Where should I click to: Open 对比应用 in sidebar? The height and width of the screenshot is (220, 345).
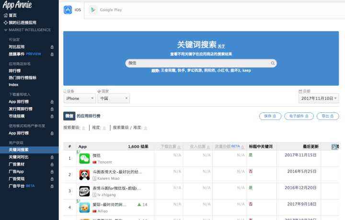pyautogui.click(x=17, y=47)
